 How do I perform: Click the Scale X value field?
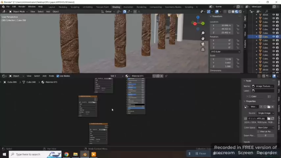coord(222,59)
